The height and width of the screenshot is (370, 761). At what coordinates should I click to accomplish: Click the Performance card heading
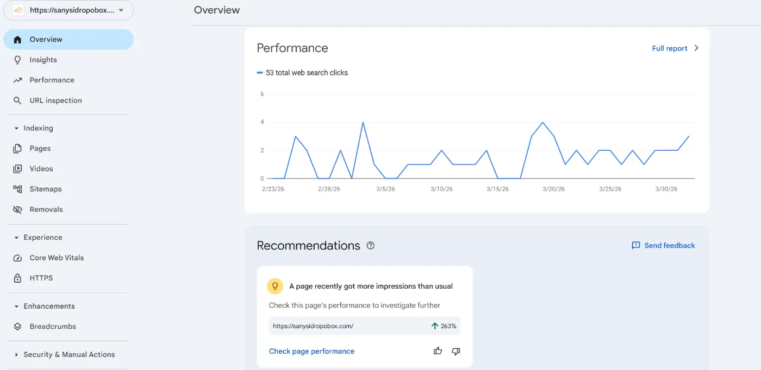[292, 48]
